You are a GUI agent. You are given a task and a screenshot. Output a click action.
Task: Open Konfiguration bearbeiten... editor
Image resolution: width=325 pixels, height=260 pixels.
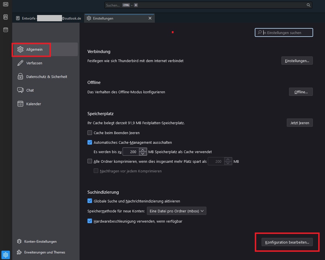pyautogui.click(x=287, y=242)
